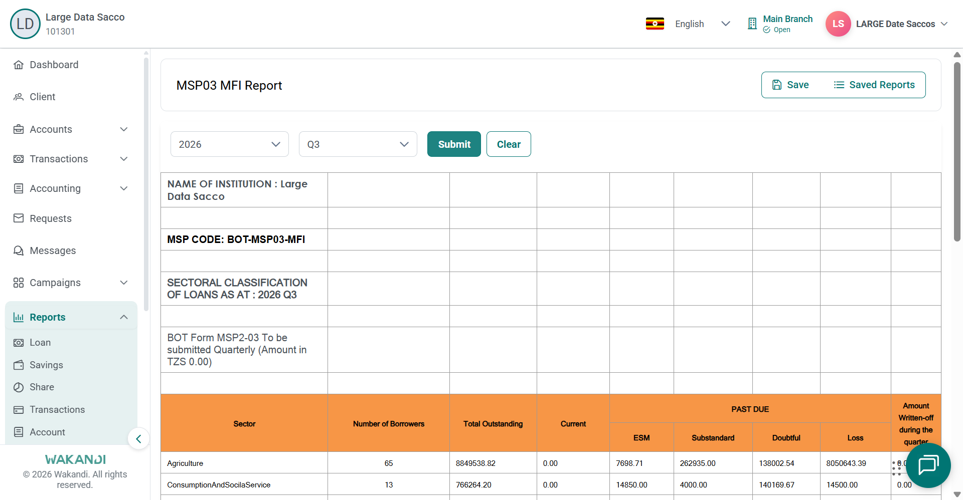Click the LS user avatar
This screenshot has width=963, height=500.
point(838,24)
